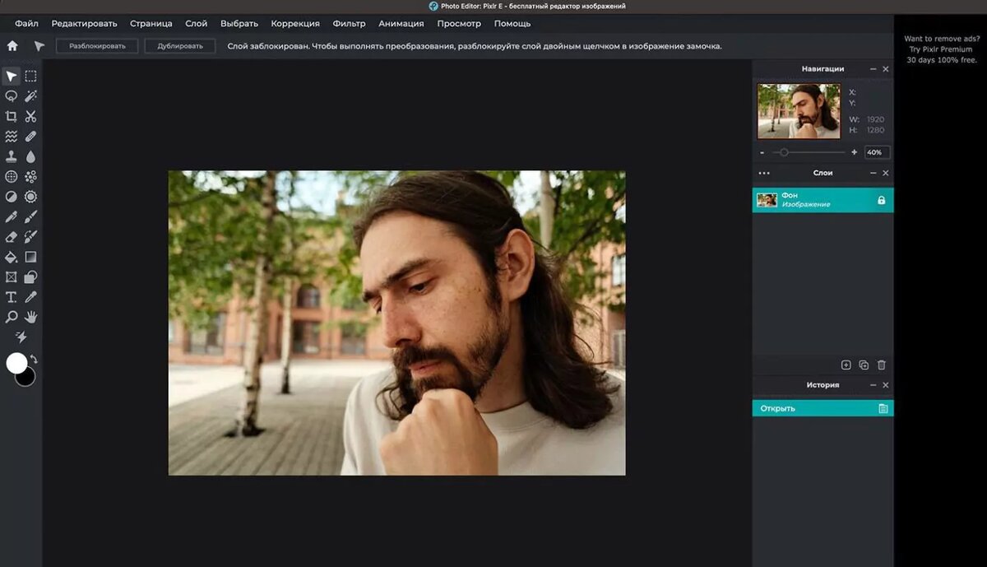Select the Disperse dots tool

coord(30,176)
